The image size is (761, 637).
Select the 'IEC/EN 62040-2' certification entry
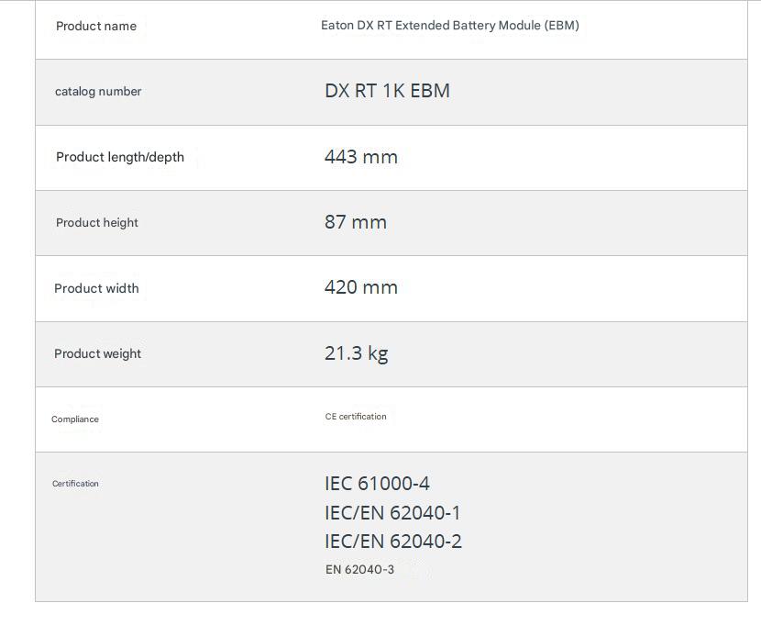(x=392, y=542)
